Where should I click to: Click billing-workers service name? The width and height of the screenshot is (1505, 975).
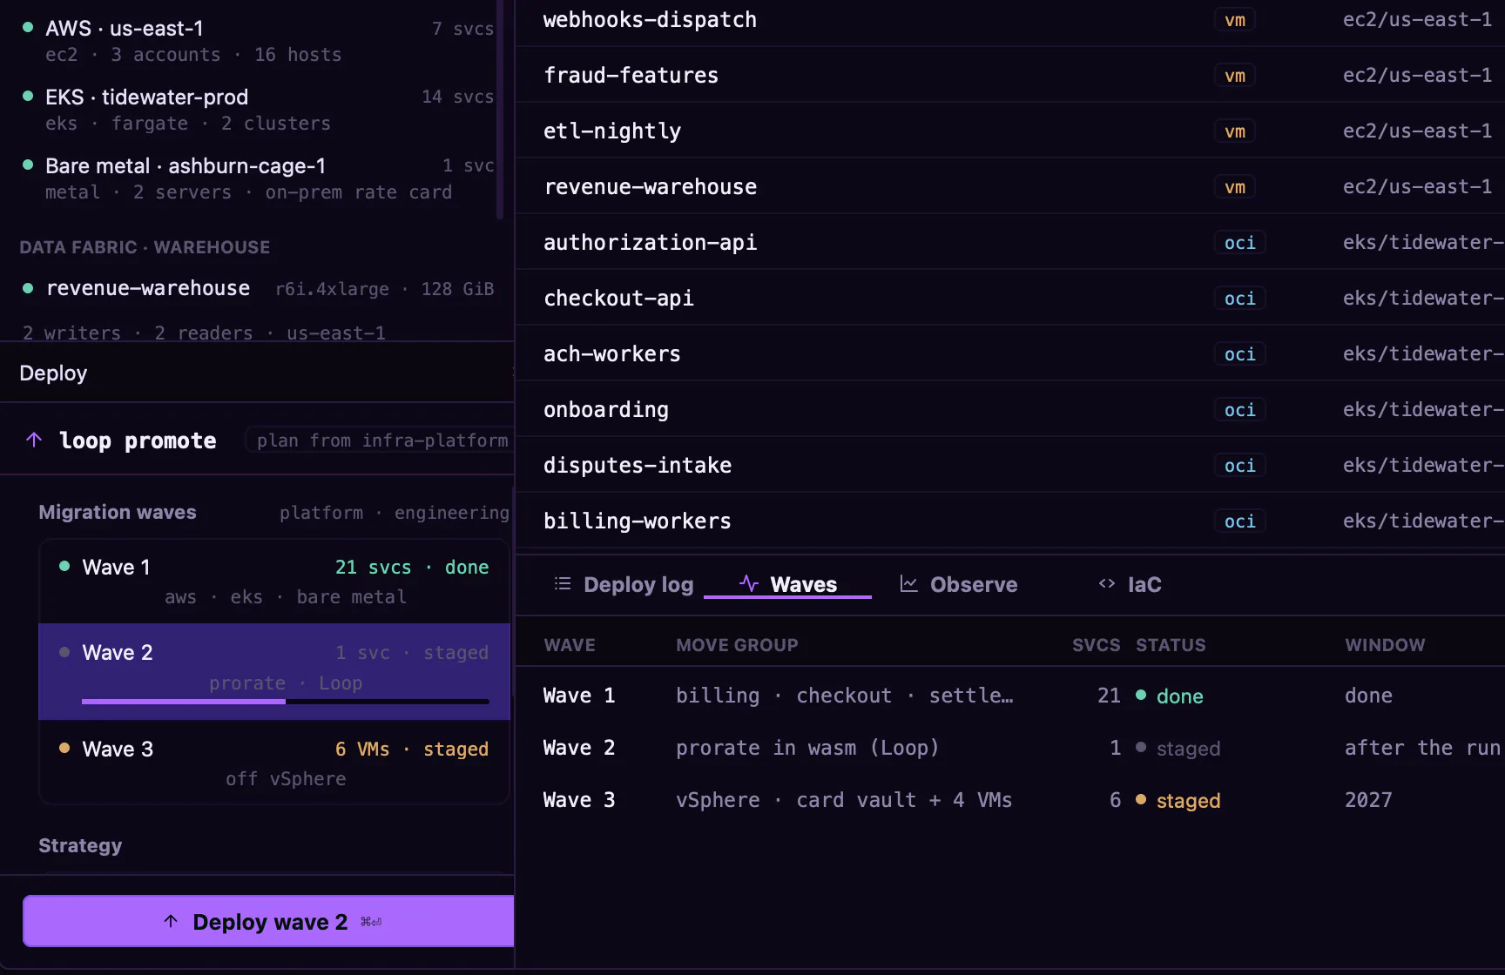[638, 521]
